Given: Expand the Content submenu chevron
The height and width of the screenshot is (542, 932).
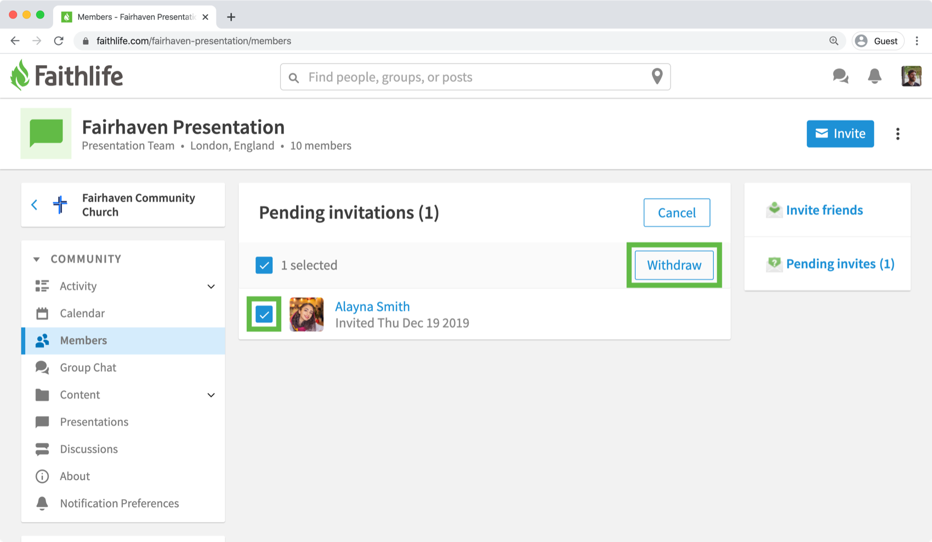Looking at the screenshot, I should pos(211,395).
